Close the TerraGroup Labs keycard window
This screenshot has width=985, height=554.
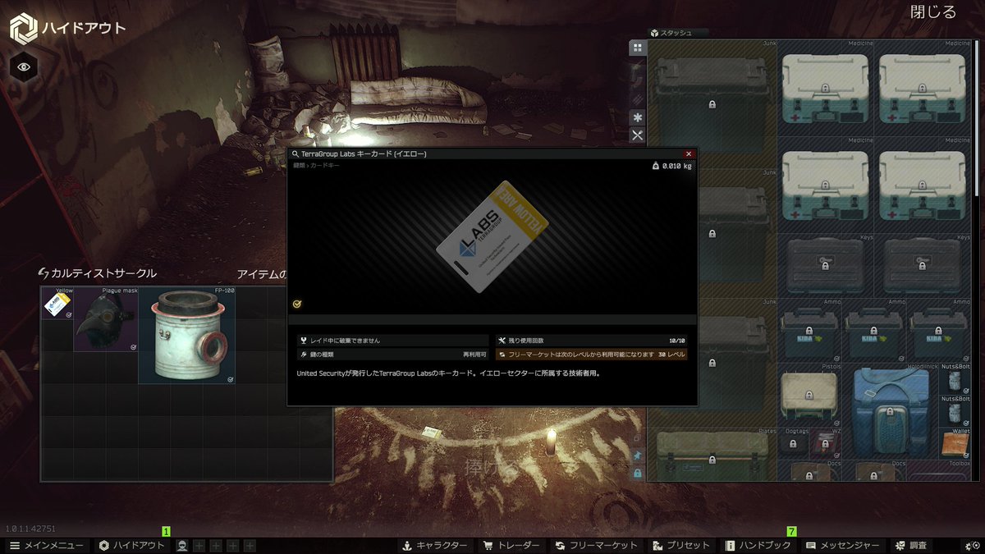[x=689, y=153]
